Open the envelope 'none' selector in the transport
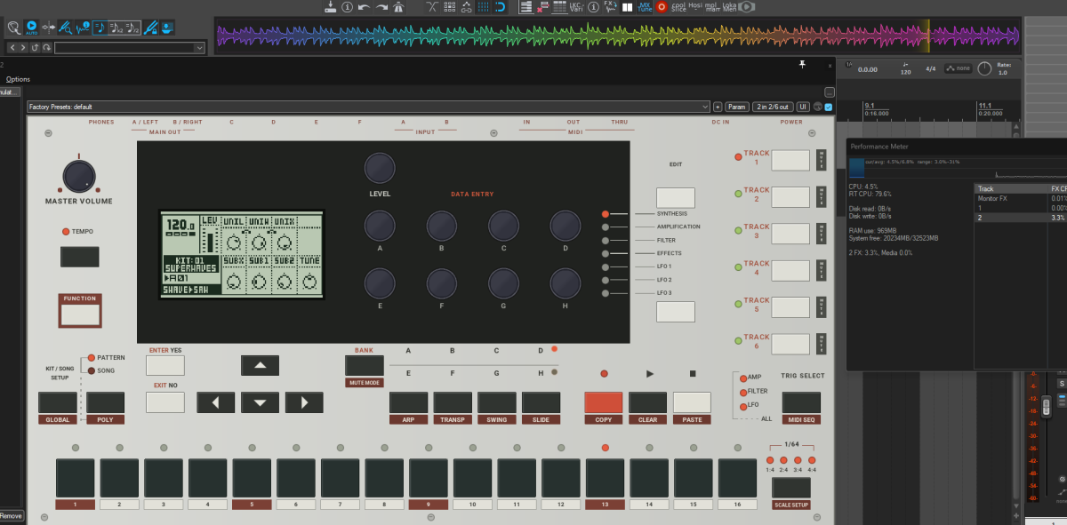The image size is (1067, 525). [x=958, y=68]
